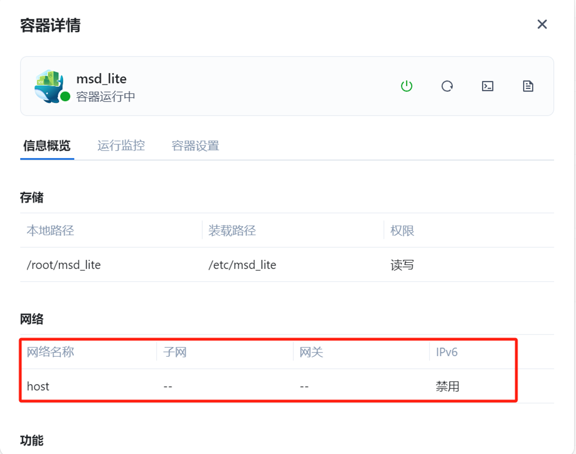Click mount path /etc/msd_lite
Image resolution: width=576 pixels, height=454 pixels.
pyautogui.click(x=242, y=265)
